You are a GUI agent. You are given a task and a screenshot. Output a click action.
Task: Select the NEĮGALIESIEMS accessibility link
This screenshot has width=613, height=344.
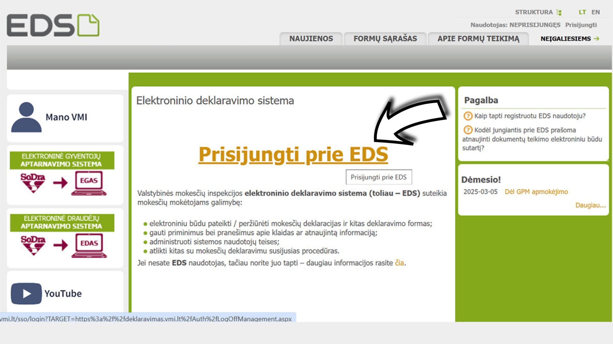coord(565,39)
